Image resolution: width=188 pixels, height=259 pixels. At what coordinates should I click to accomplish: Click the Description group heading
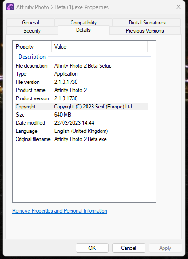coord(32,57)
